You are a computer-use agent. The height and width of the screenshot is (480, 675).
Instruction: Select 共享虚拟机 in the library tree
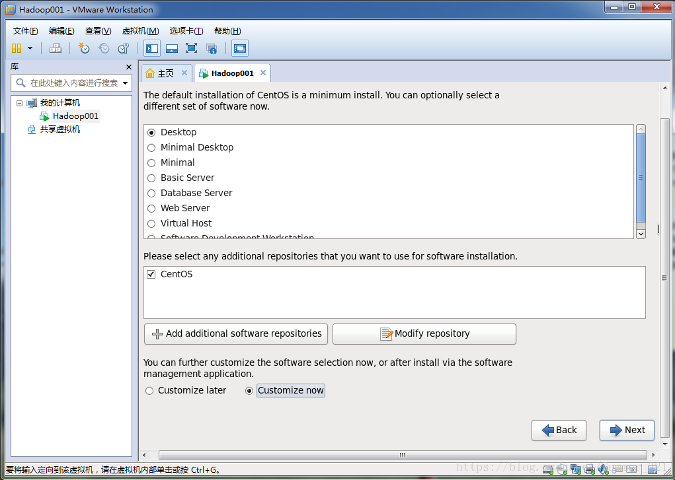click(60, 129)
